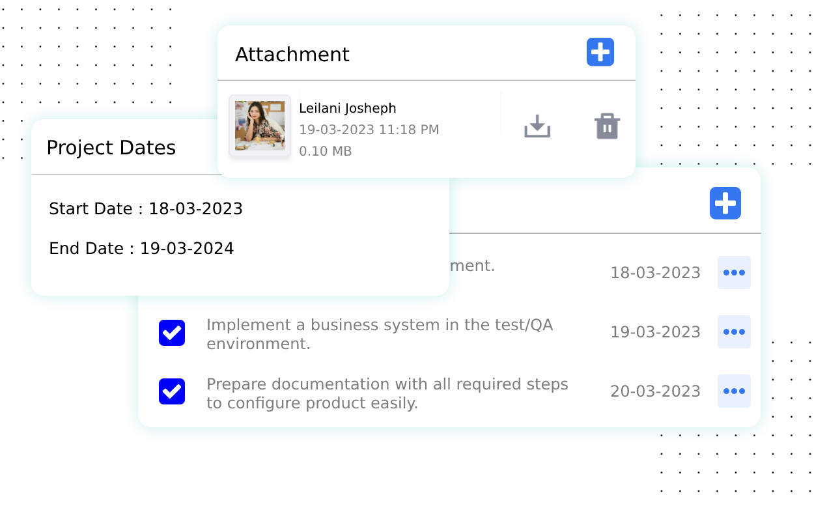
Task: Click the plus icon in Attachment card
Action: [600, 52]
